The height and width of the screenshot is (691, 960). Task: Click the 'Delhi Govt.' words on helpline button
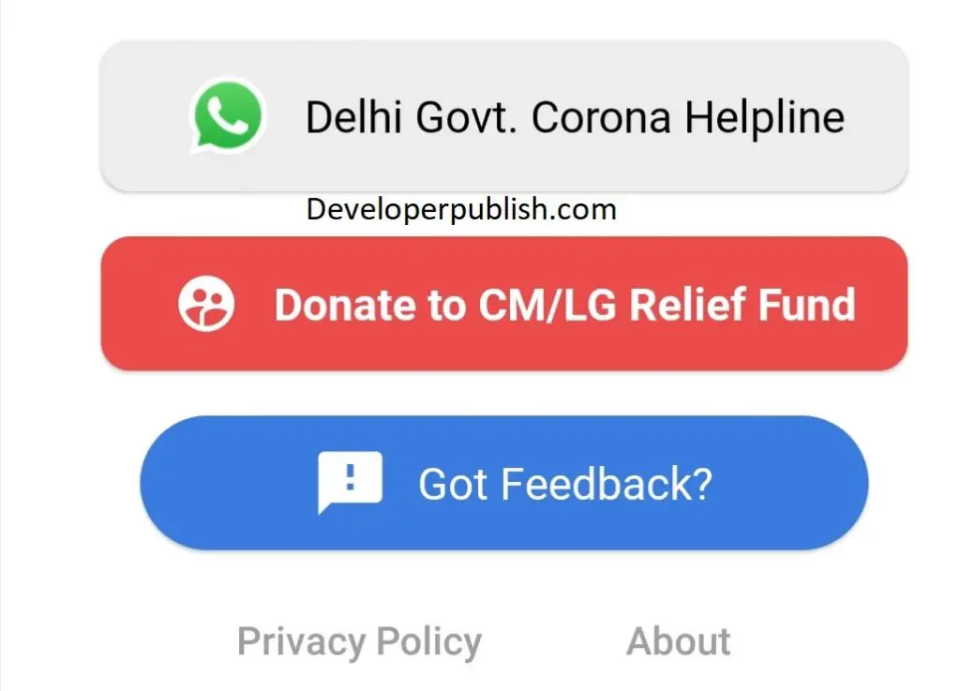tap(412, 117)
